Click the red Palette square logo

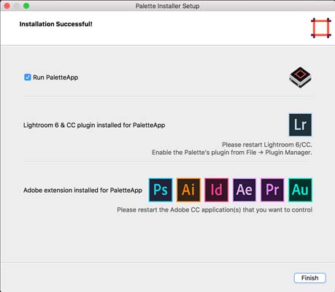click(x=321, y=28)
